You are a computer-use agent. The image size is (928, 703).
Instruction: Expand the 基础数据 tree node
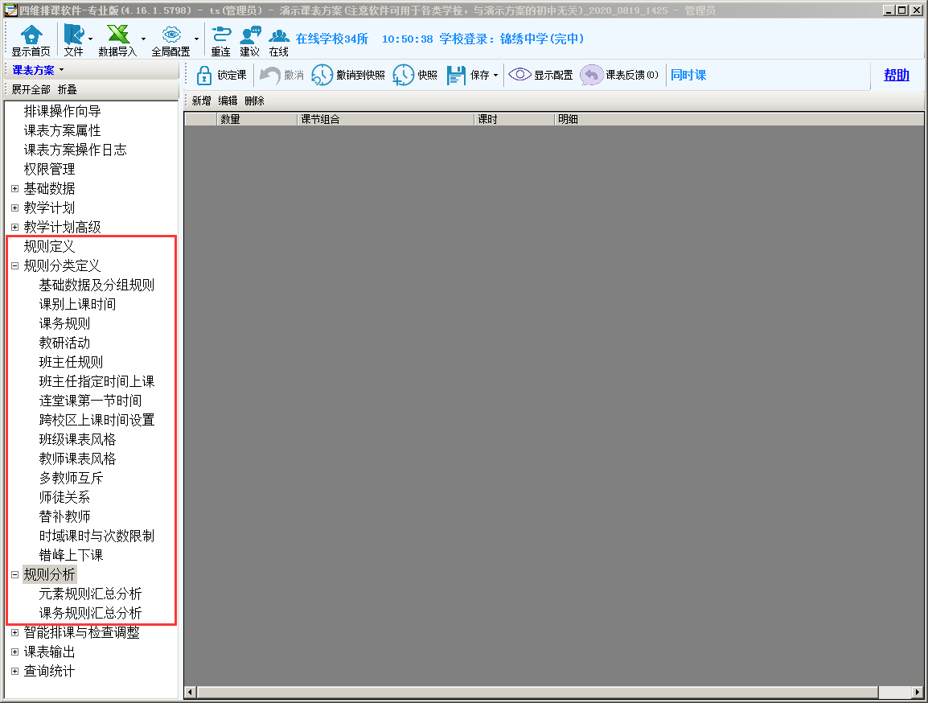click(x=14, y=189)
